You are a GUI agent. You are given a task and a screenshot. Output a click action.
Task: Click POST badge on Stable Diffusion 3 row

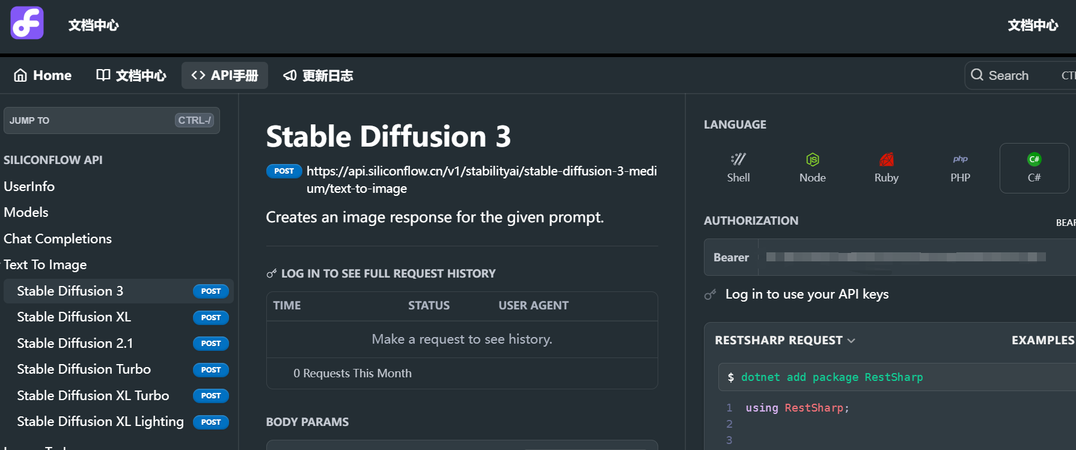pyautogui.click(x=211, y=291)
